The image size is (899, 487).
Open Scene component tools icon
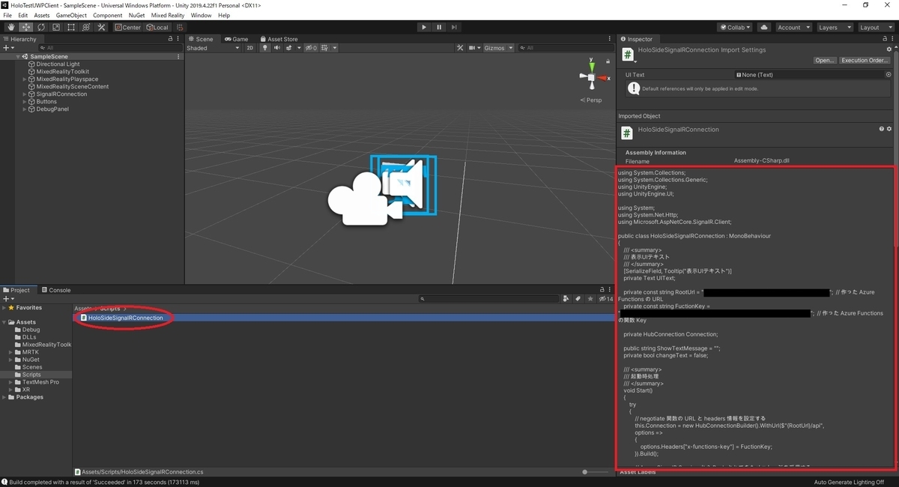460,48
